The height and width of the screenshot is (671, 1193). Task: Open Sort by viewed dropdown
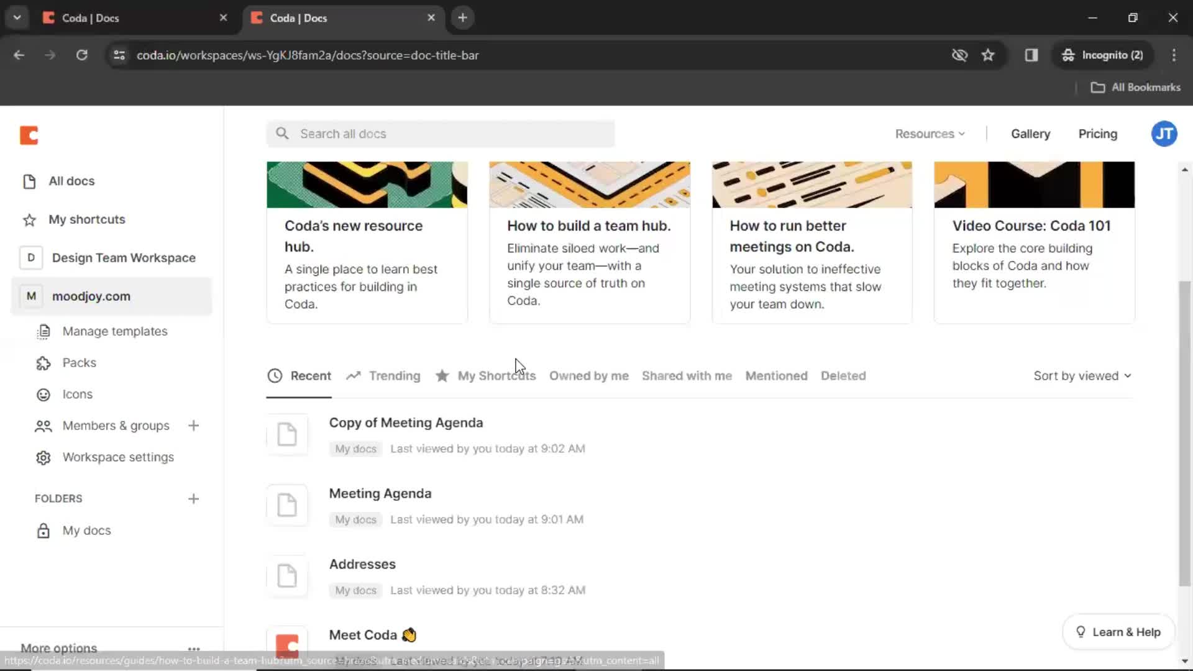1082,375
